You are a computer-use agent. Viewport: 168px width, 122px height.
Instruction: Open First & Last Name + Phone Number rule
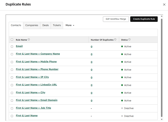[x=37, y=69]
